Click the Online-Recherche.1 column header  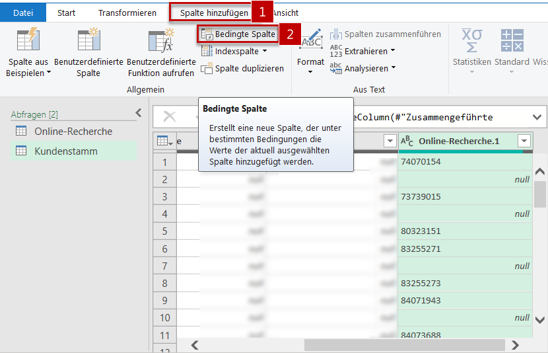(x=465, y=141)
